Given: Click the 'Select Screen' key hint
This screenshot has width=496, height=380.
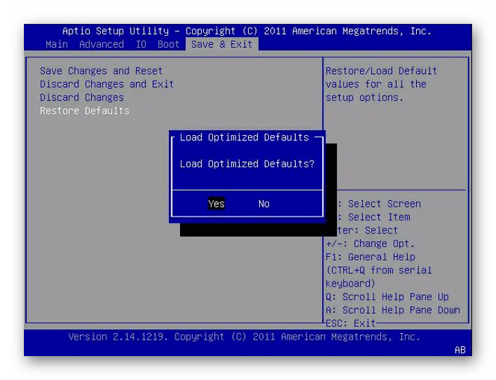Looking at the screenshot, I should 385,204.
